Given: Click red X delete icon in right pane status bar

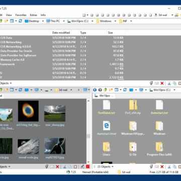Looking at the screenshot, I should 162,166.
